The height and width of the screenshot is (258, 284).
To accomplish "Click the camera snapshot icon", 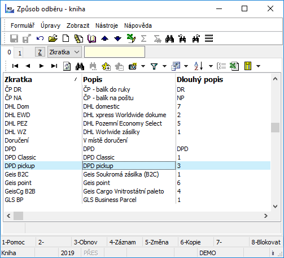I will coord(133,66).
